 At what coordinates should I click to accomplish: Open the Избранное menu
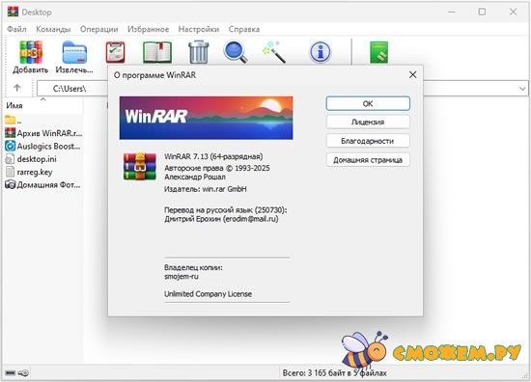pyautogui.click(x=148, y=29)
